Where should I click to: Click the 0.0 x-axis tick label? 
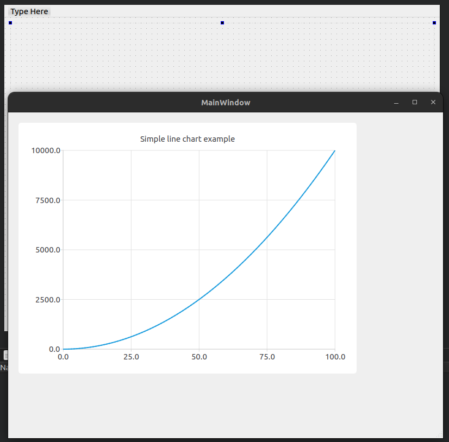click(x=63, y=357)
